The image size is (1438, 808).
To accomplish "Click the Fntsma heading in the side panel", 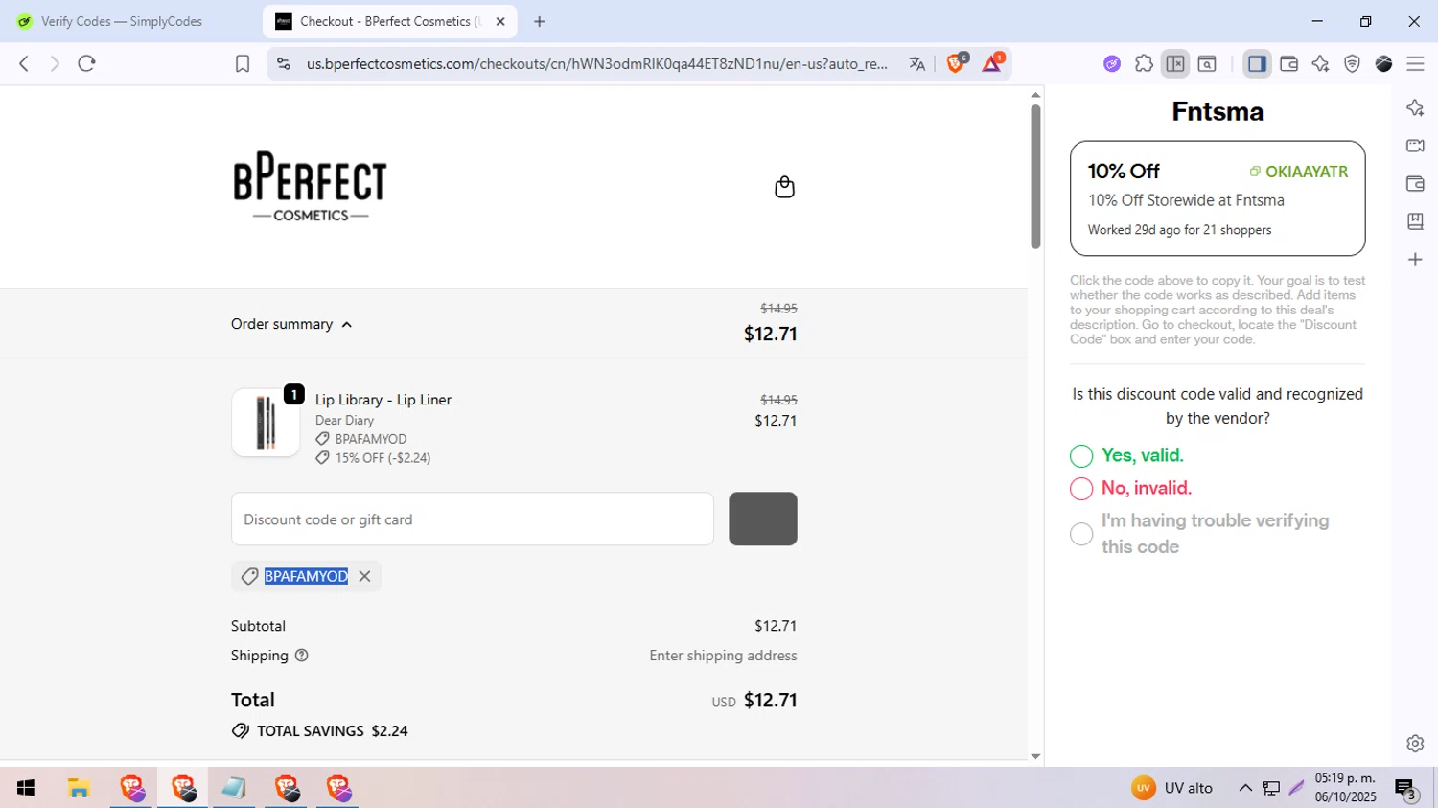I will [1218, 111].
